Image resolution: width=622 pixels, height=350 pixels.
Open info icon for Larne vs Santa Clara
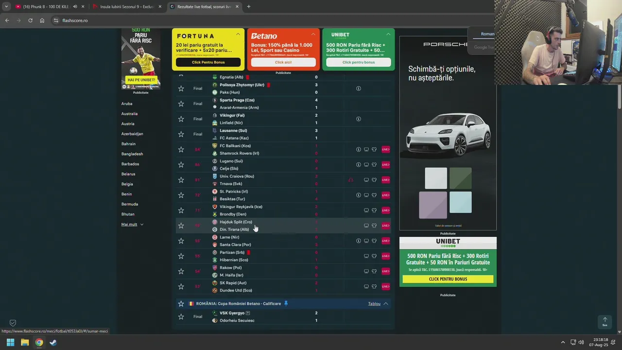359,241
